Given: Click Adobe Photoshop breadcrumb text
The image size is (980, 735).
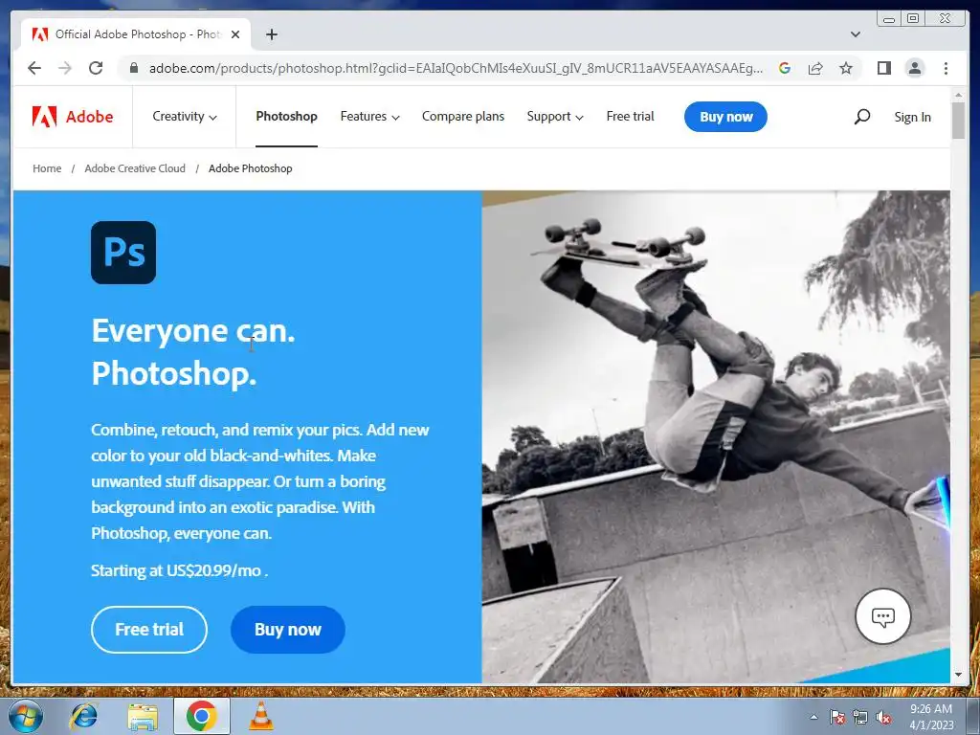Looking at the screenshot, I should (250, 168).
